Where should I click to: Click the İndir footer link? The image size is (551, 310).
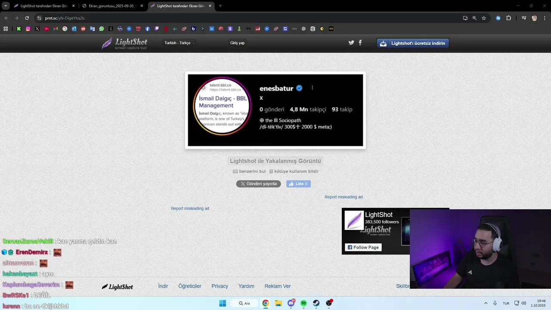(163, 286)
